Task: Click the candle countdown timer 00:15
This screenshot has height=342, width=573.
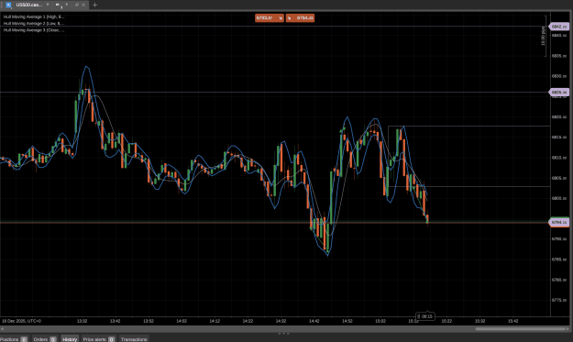Action: coord(425,316)
